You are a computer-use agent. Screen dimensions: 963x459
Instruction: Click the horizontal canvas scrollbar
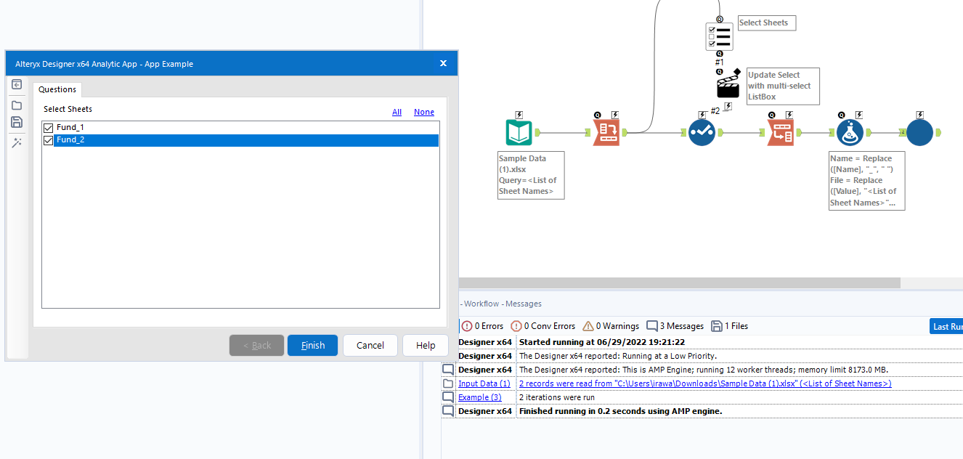click(679, 281)
